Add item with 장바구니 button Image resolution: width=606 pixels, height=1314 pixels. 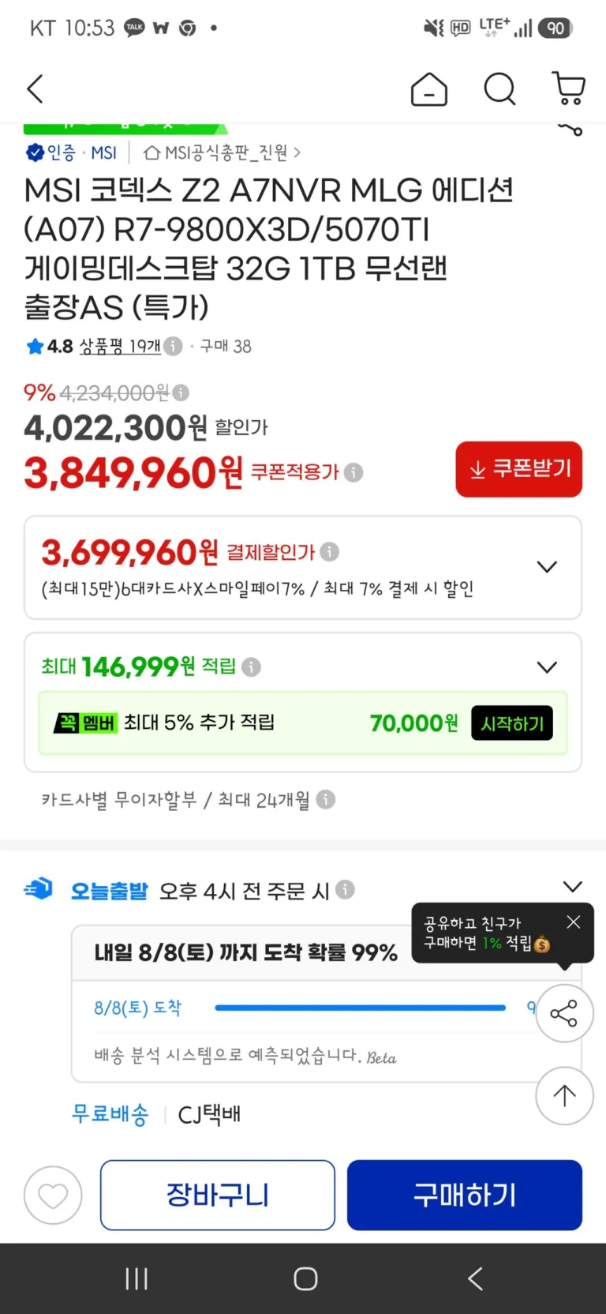click(x=218, y=1195)
